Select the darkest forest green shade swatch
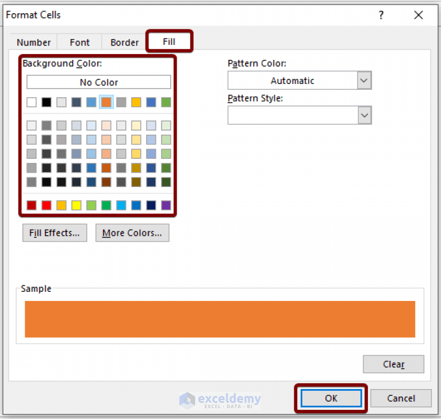 coord(166,182)
